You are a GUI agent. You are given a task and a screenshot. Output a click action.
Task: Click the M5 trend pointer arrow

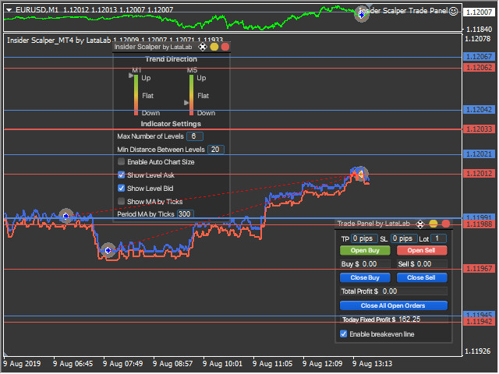[x=186, y=103]
